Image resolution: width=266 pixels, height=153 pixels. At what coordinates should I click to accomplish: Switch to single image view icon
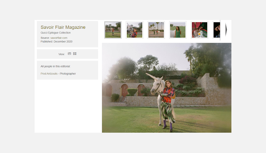[x=70, y=54]
